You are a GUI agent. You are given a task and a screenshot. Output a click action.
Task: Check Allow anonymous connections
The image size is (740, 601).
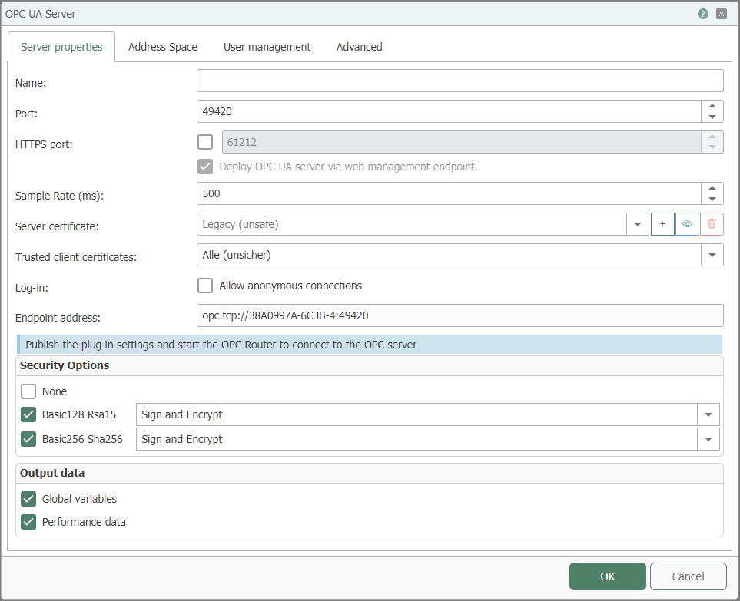click(x=205, y=286)
